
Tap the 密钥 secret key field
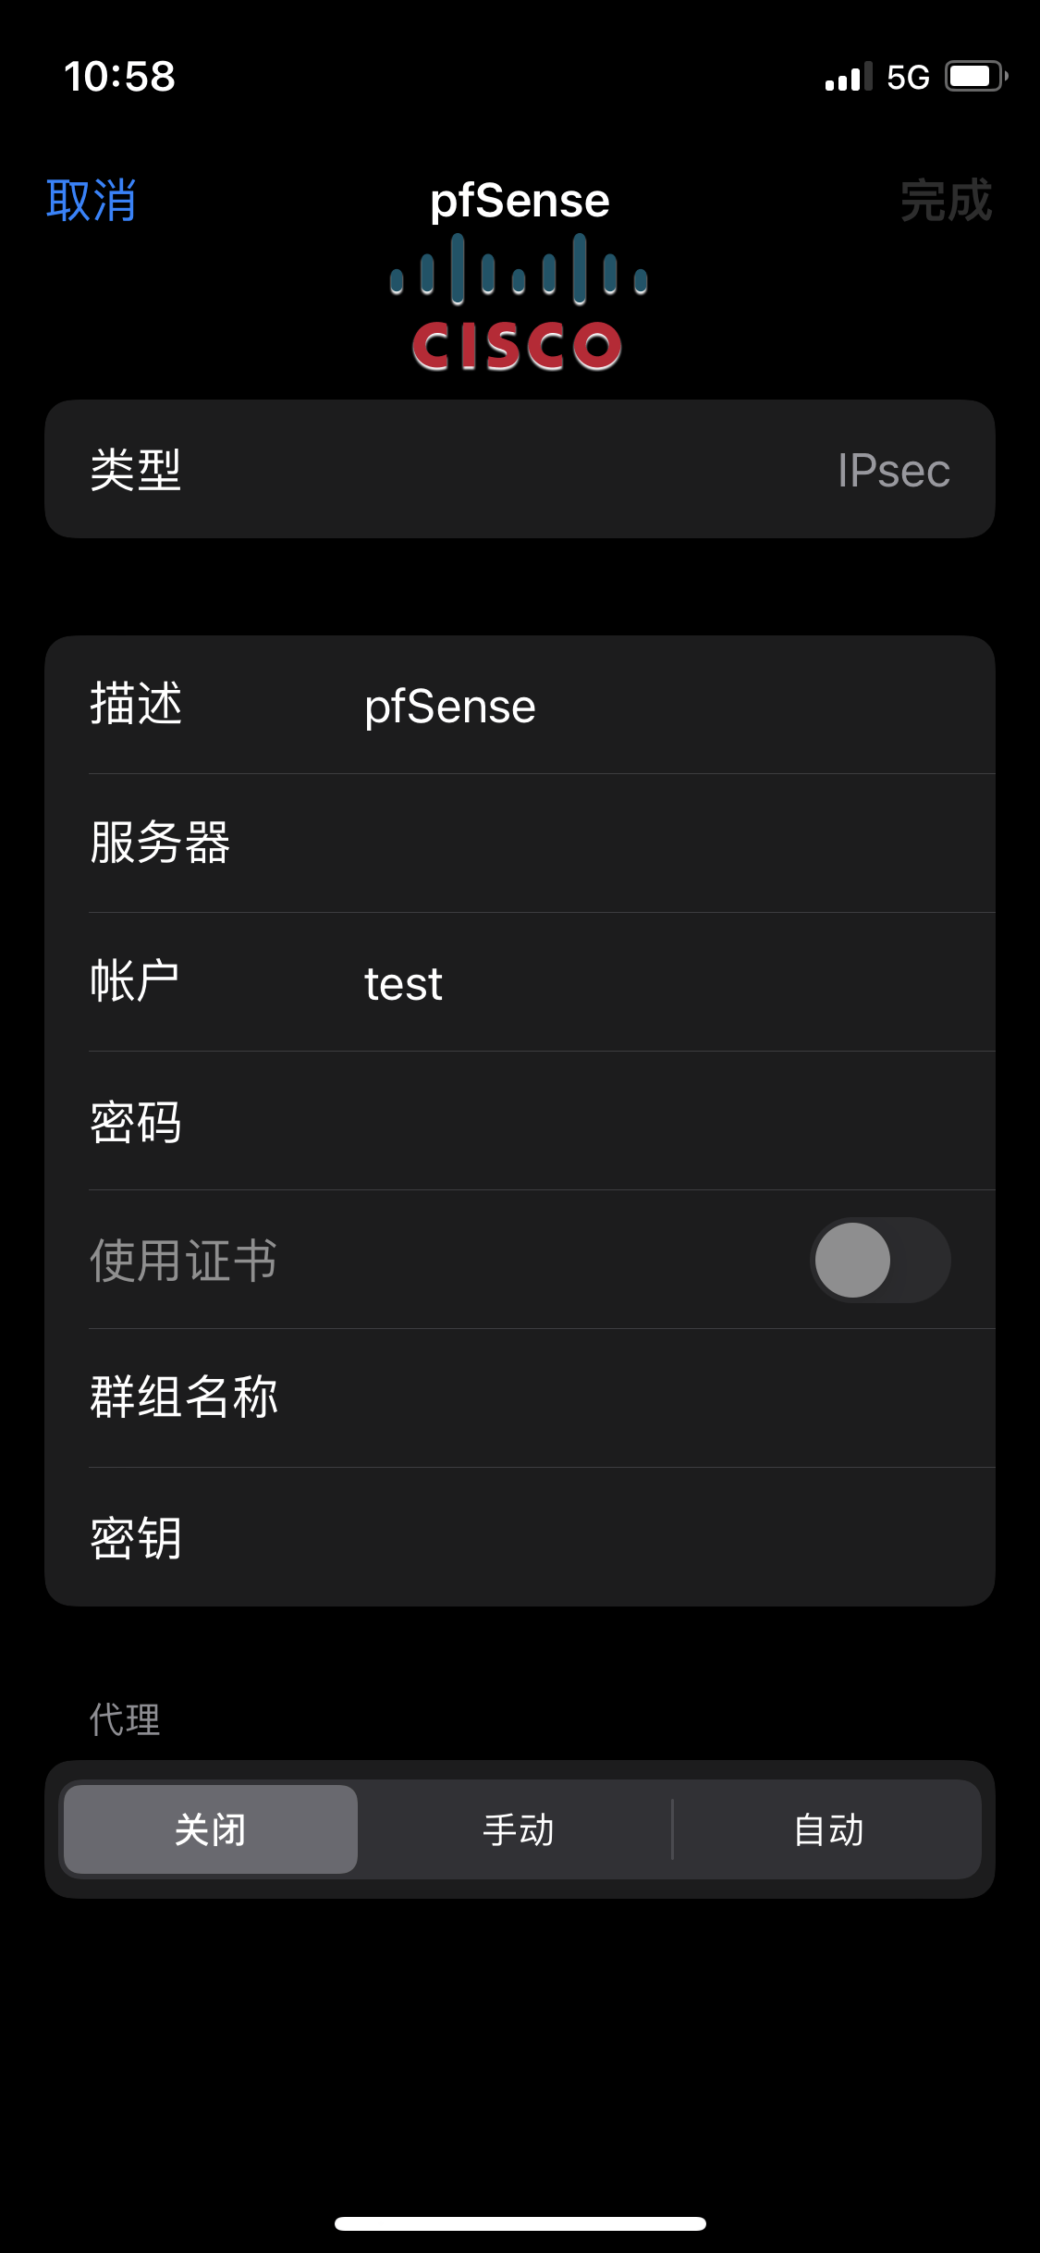point(647,1537)
